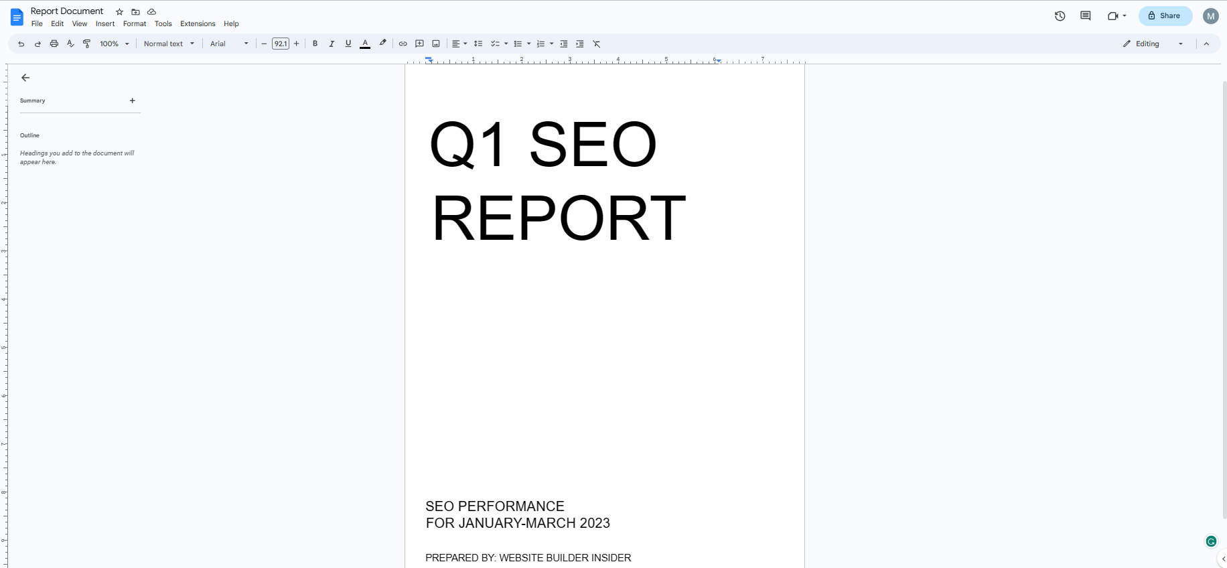Open the Edit menu
The width and height of the screenshot is (1227, 568).
pos(58,23)
